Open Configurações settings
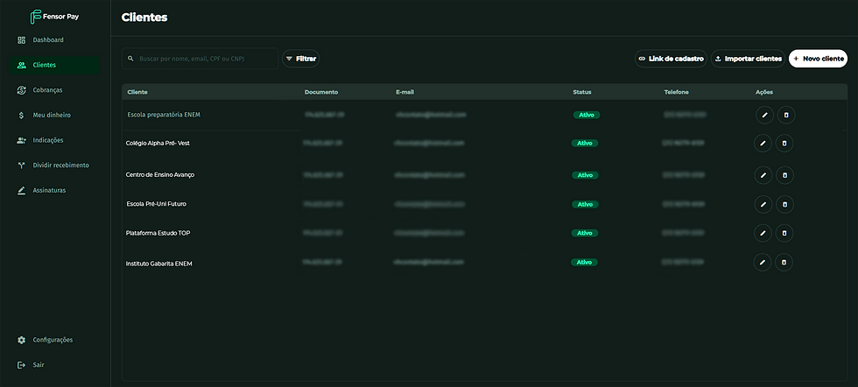This screenshot has height=387, width=858. click(54, 340)
